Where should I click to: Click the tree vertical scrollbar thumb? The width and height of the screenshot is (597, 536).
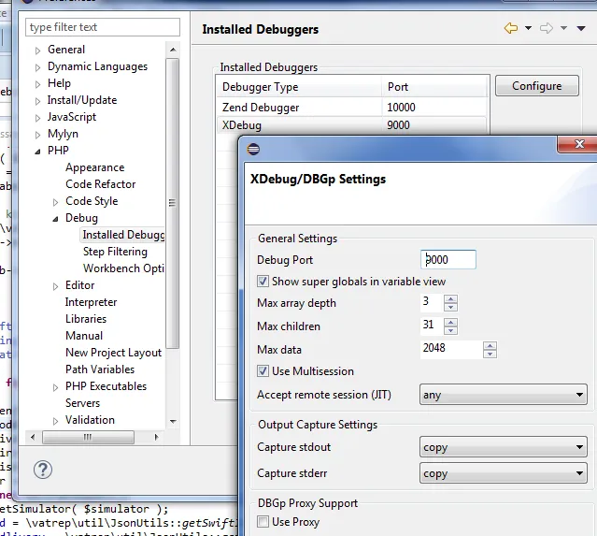[173, 203]
